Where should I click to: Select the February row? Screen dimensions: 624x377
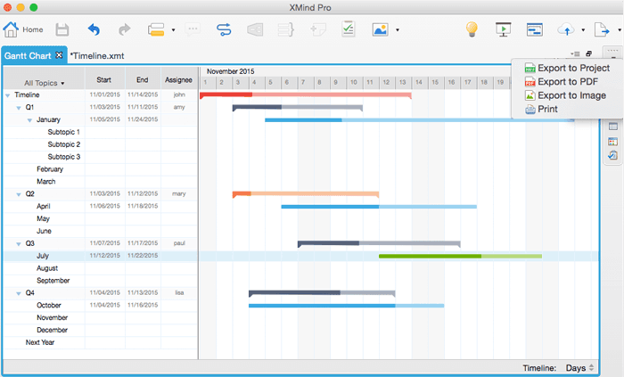click(101, 169)
